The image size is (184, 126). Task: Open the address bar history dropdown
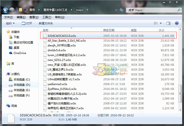(116, 10)
